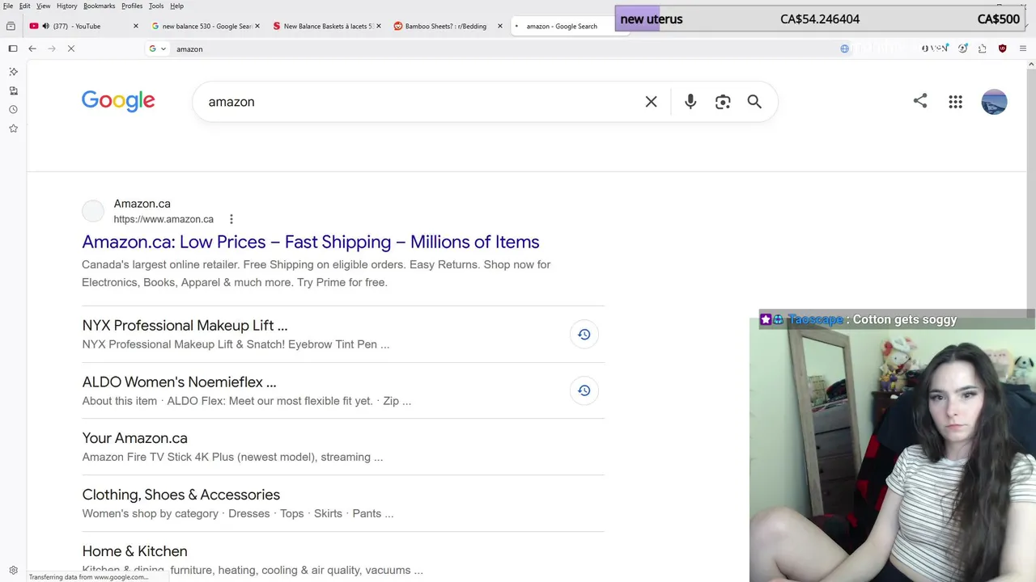
Task: Open the View menu
Action: click(x=43, y=6)
